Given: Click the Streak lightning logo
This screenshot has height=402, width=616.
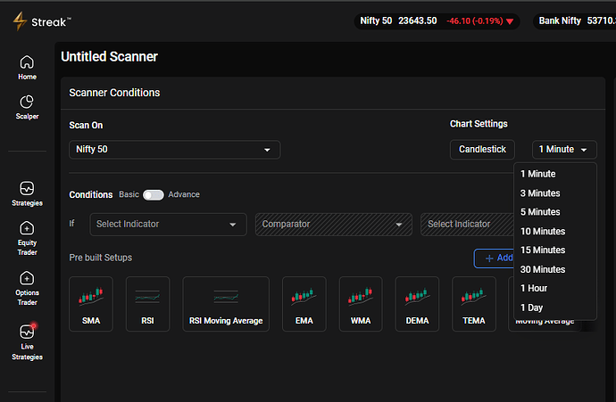Looking at the screenshot, I should click(20, 21).
